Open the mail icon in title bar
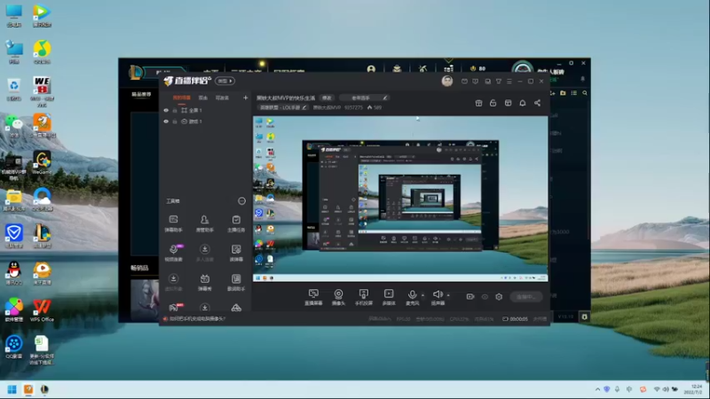 [464, 82]
